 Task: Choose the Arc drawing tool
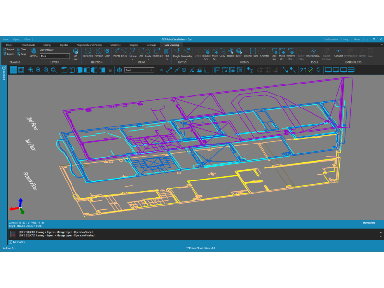(x=141, y=53)
